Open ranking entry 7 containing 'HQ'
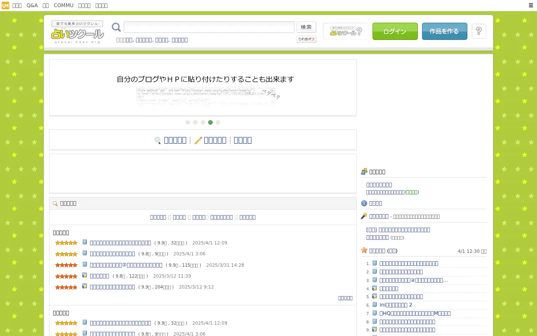The height and width of the screenshot is (336, 537). pos(415,313)
